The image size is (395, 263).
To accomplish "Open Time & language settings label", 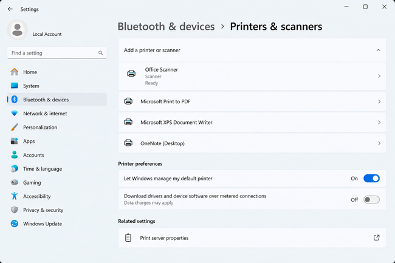I will coord(43,169).
